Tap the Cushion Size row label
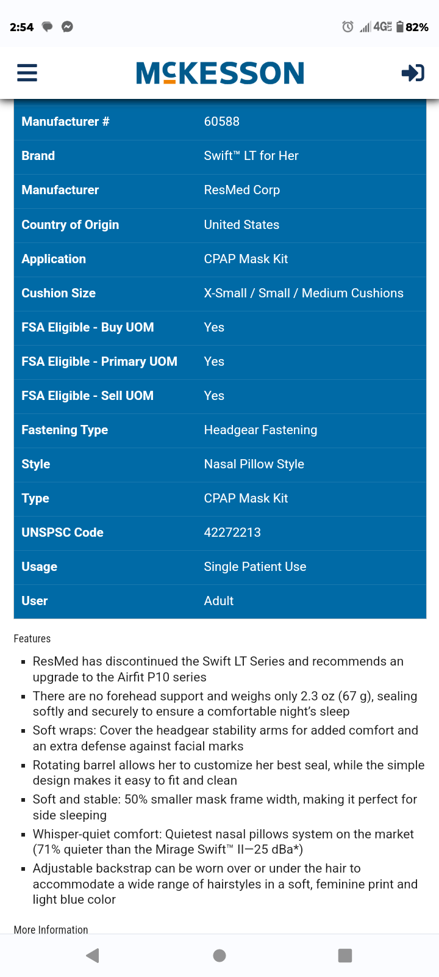Screen dimensions: 439x977 click(59, 293)
